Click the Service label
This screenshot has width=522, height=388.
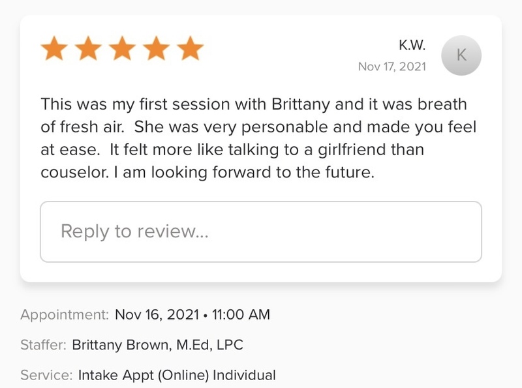point(46,375)
